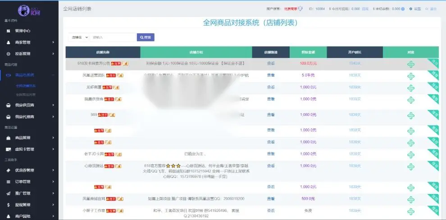Image resolution: width=446 pixels, height=220 pixels.
Task: Click the diamond badge next to merchant credit
Action: coord(300,9)
